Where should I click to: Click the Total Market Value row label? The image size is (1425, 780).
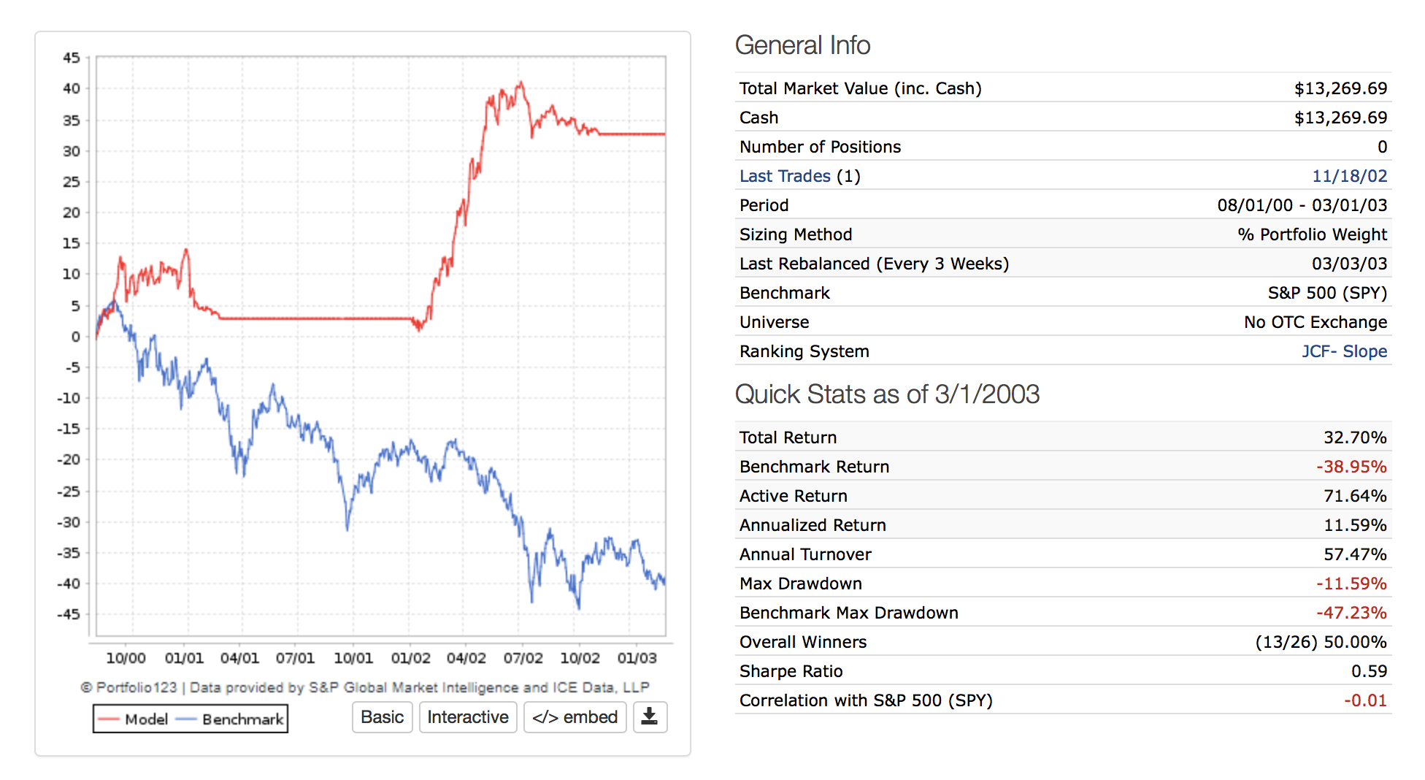[x=860, y=88]
